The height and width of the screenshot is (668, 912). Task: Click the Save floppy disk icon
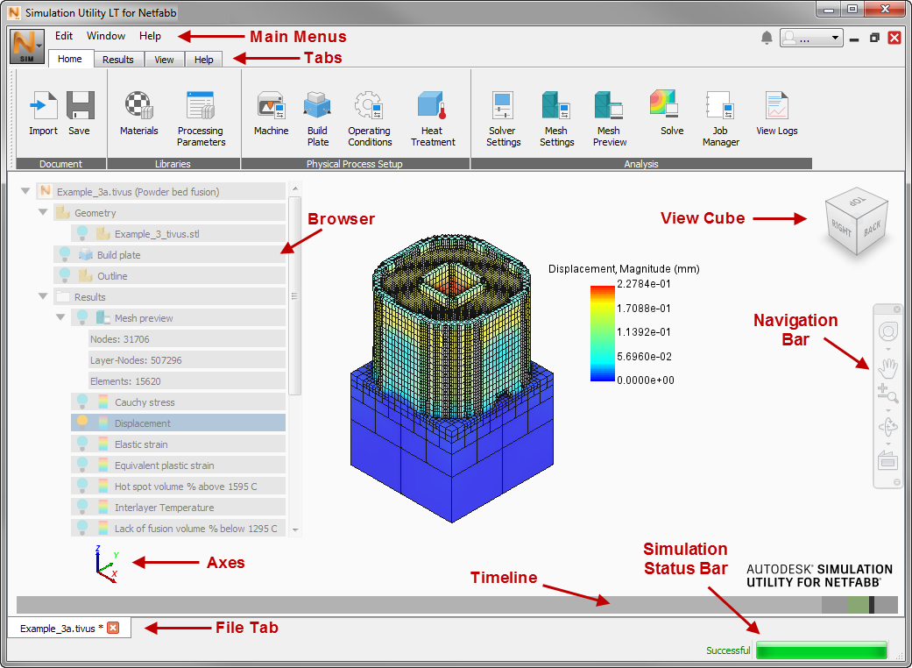coord(81,104)
